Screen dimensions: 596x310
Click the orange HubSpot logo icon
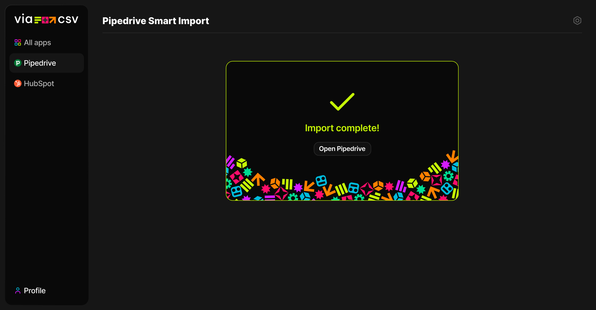tap(18, 83)
